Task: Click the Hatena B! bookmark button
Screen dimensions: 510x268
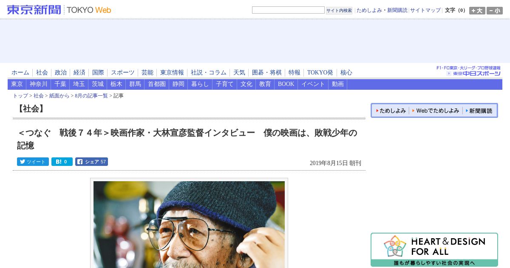Action: (62, 162)
